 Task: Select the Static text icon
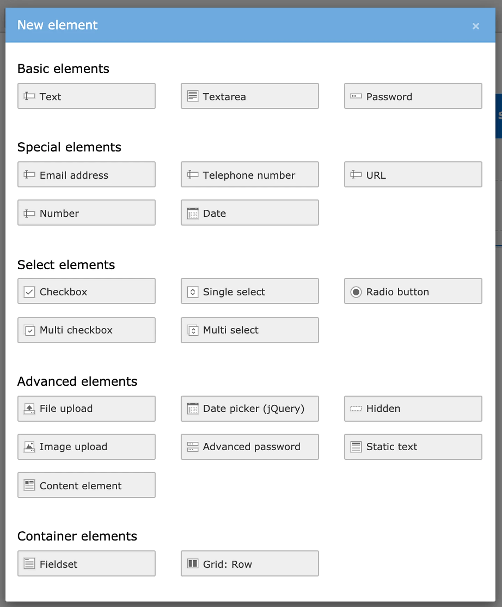coord(356,447)
